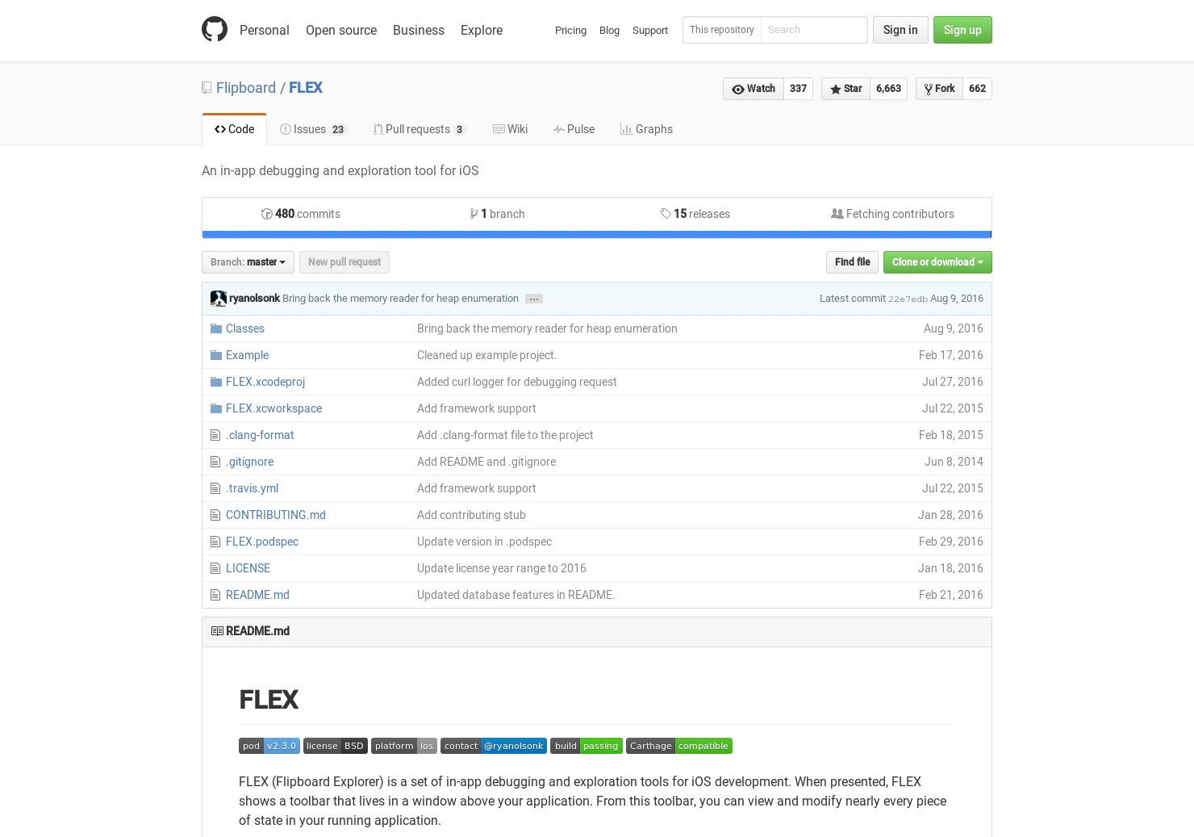Click the contact @ryanolsonk badge

[x=494, y=746]
